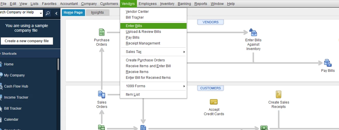339x130 pixels.
Task: Click Create a new company file button
Action: coord(27,41)
